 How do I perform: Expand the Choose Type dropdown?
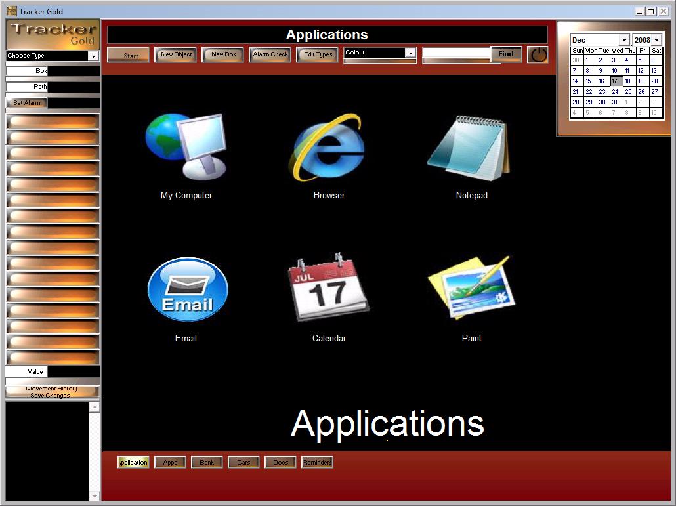click(x=93, y=56)
